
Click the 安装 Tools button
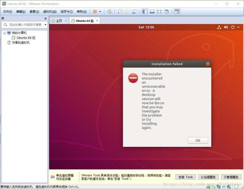click(x=185, y=177)
